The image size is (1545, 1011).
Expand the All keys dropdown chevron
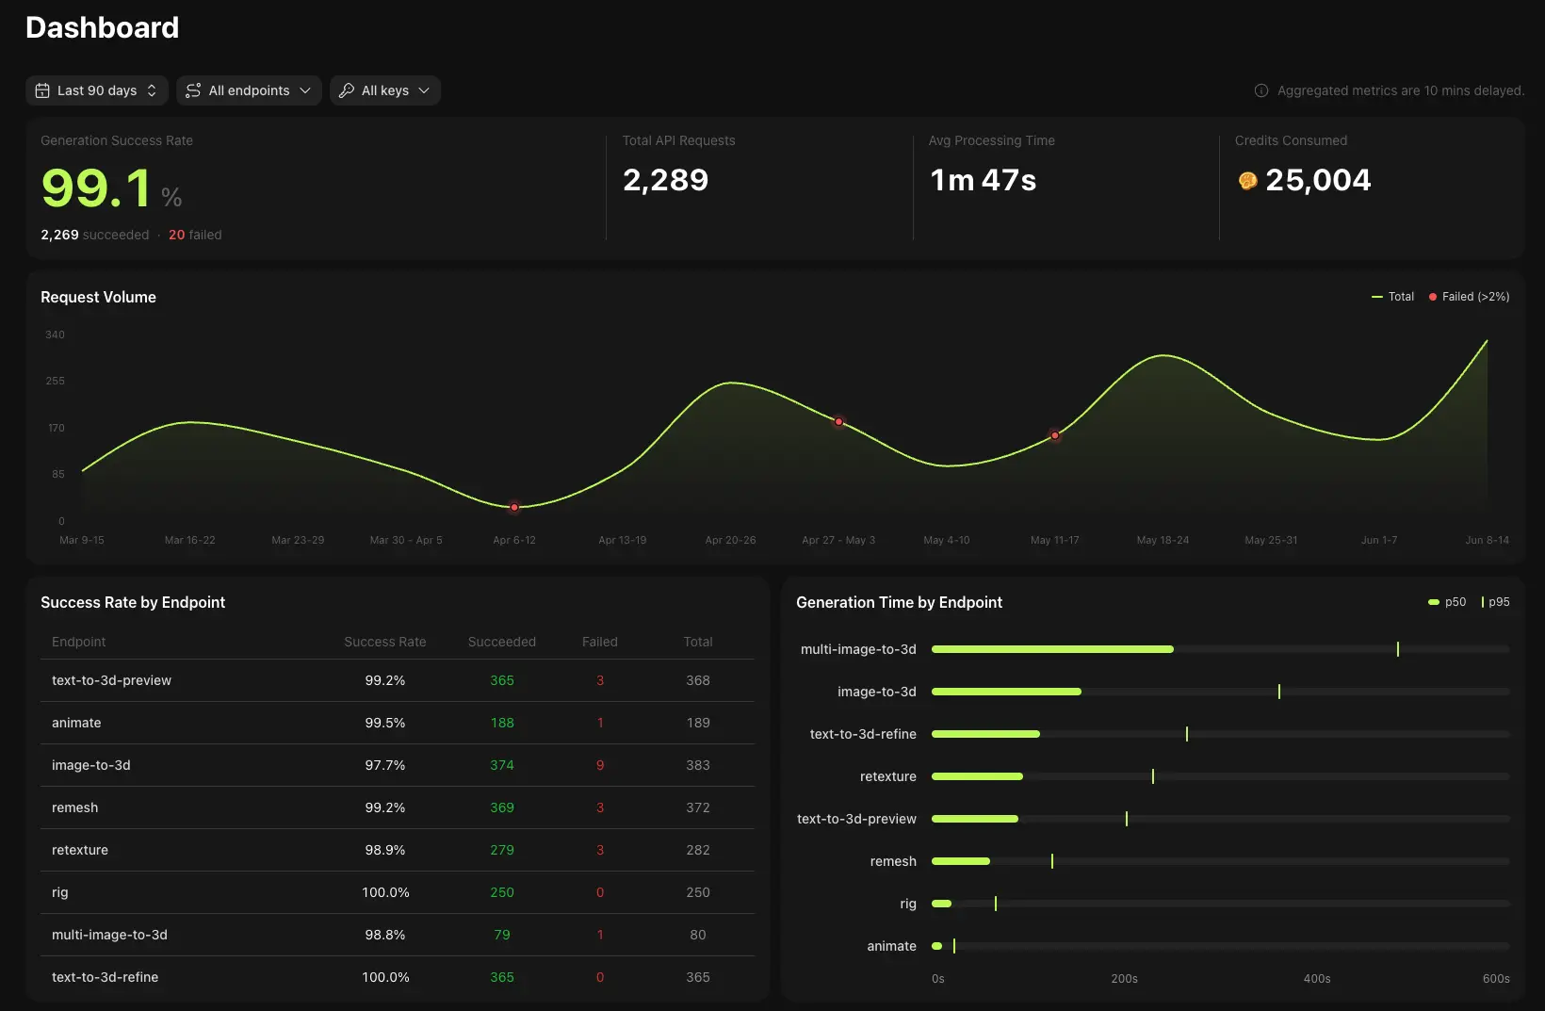coord(424,90)
